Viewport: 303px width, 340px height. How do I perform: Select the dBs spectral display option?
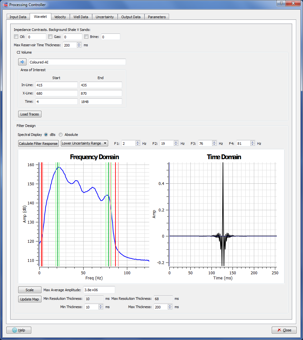(x=46, y=135)
